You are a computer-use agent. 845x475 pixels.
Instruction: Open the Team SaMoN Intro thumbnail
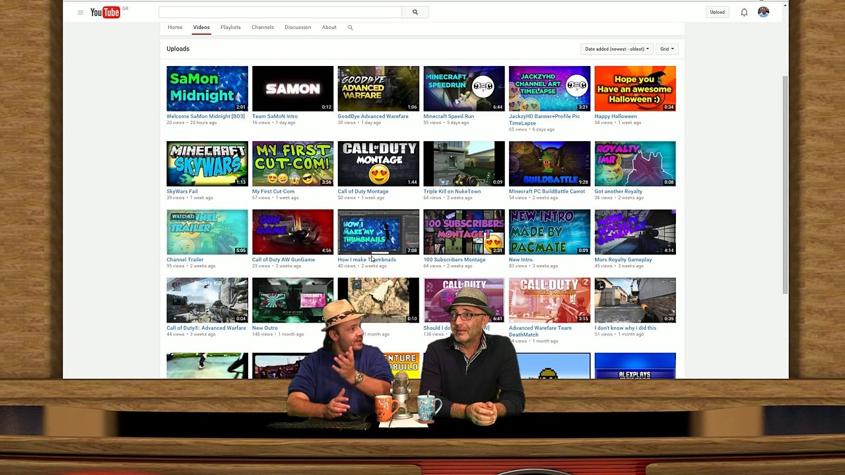coord(292,88)
